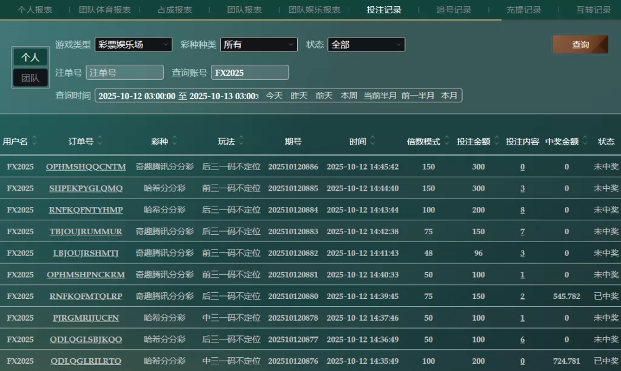Click the 查询 search button

[x=580, y=45]
